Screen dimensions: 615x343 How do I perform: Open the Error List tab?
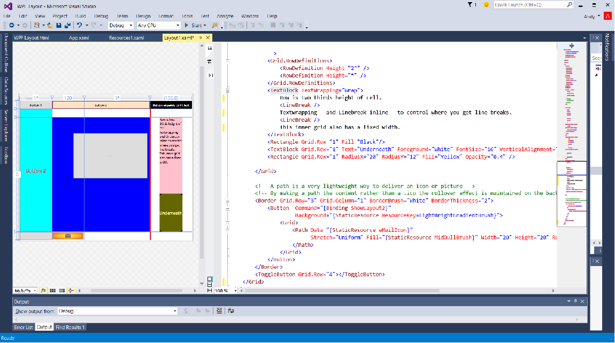24,327
